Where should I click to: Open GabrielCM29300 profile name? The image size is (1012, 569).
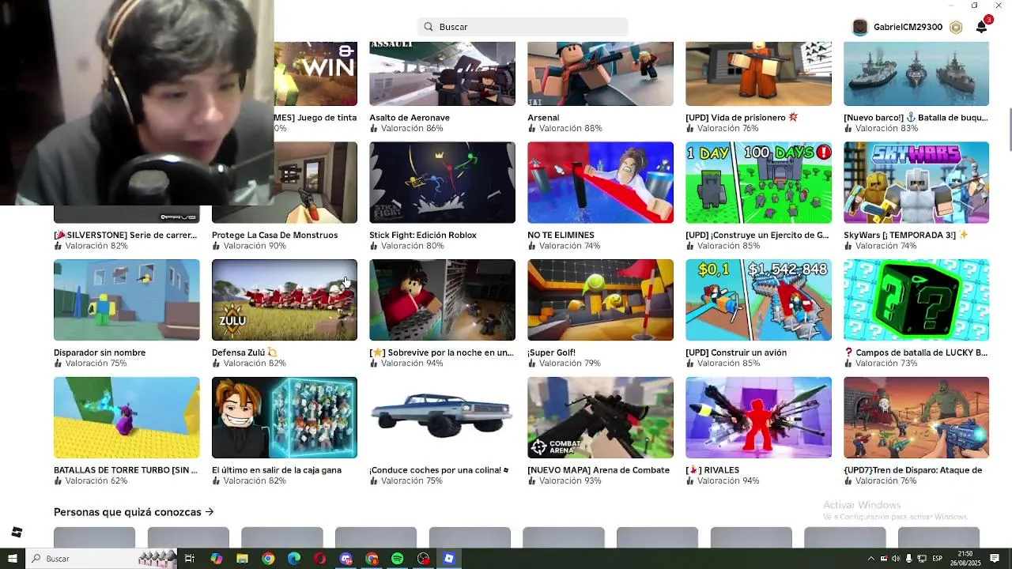pyautogui.click(x=908, y=27)
